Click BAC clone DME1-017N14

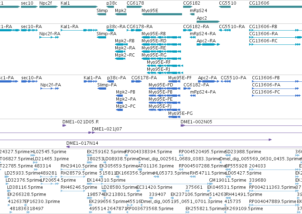pos(82,143)
